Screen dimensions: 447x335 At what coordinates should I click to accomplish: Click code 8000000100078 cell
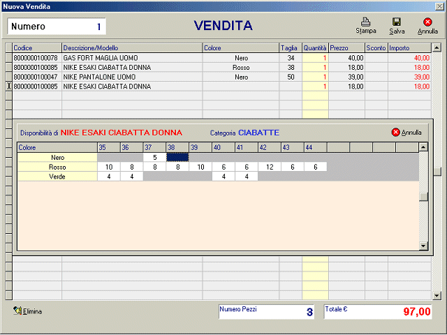[x=37, y=58]
